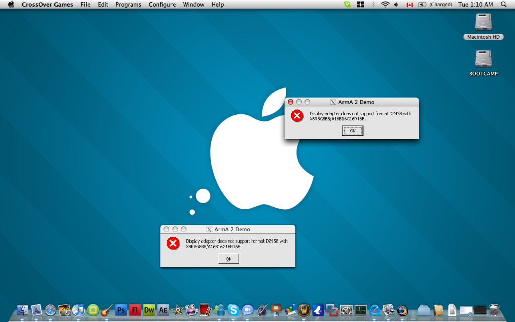Open iMovie star icon in dock
515x322 pixels.
[x=178, y=310]
